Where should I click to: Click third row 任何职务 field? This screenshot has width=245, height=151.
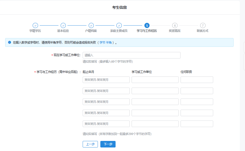click(x=197, y=102)
